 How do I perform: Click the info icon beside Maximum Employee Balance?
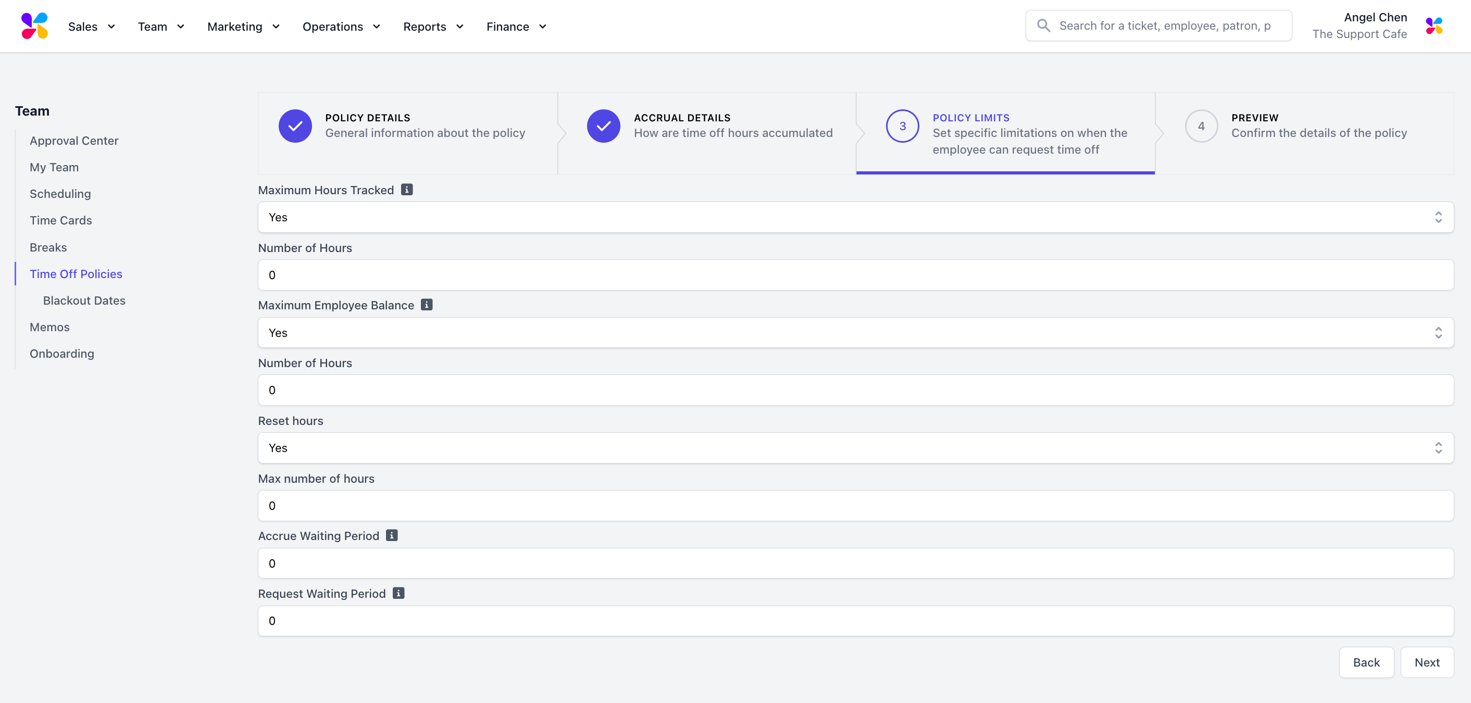pos(427,305)
